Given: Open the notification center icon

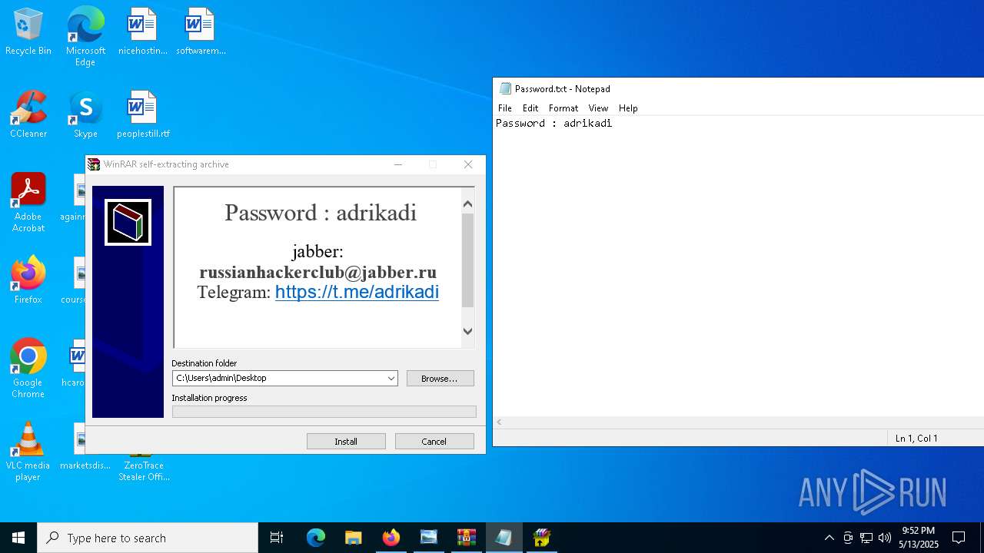Looking at the screenshot, I should click(x=959, y=538).
